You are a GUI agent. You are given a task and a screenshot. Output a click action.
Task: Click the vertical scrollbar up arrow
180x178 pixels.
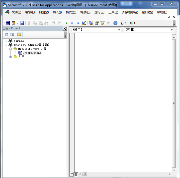tap(174, 37)
